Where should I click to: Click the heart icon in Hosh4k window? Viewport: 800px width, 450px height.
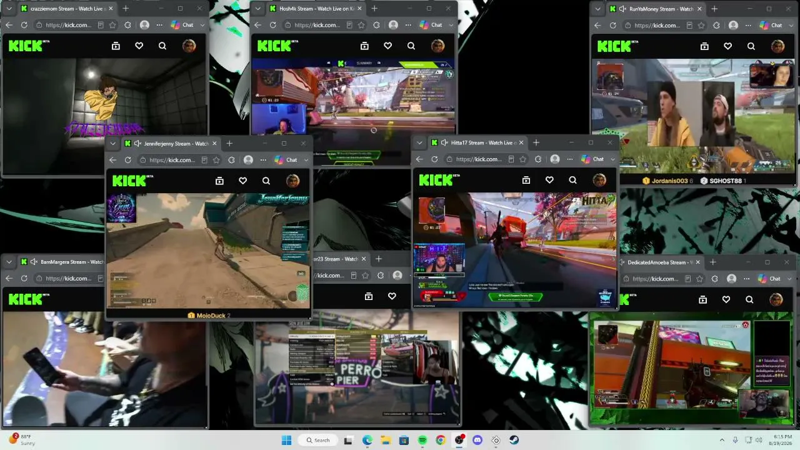[388, 46]
